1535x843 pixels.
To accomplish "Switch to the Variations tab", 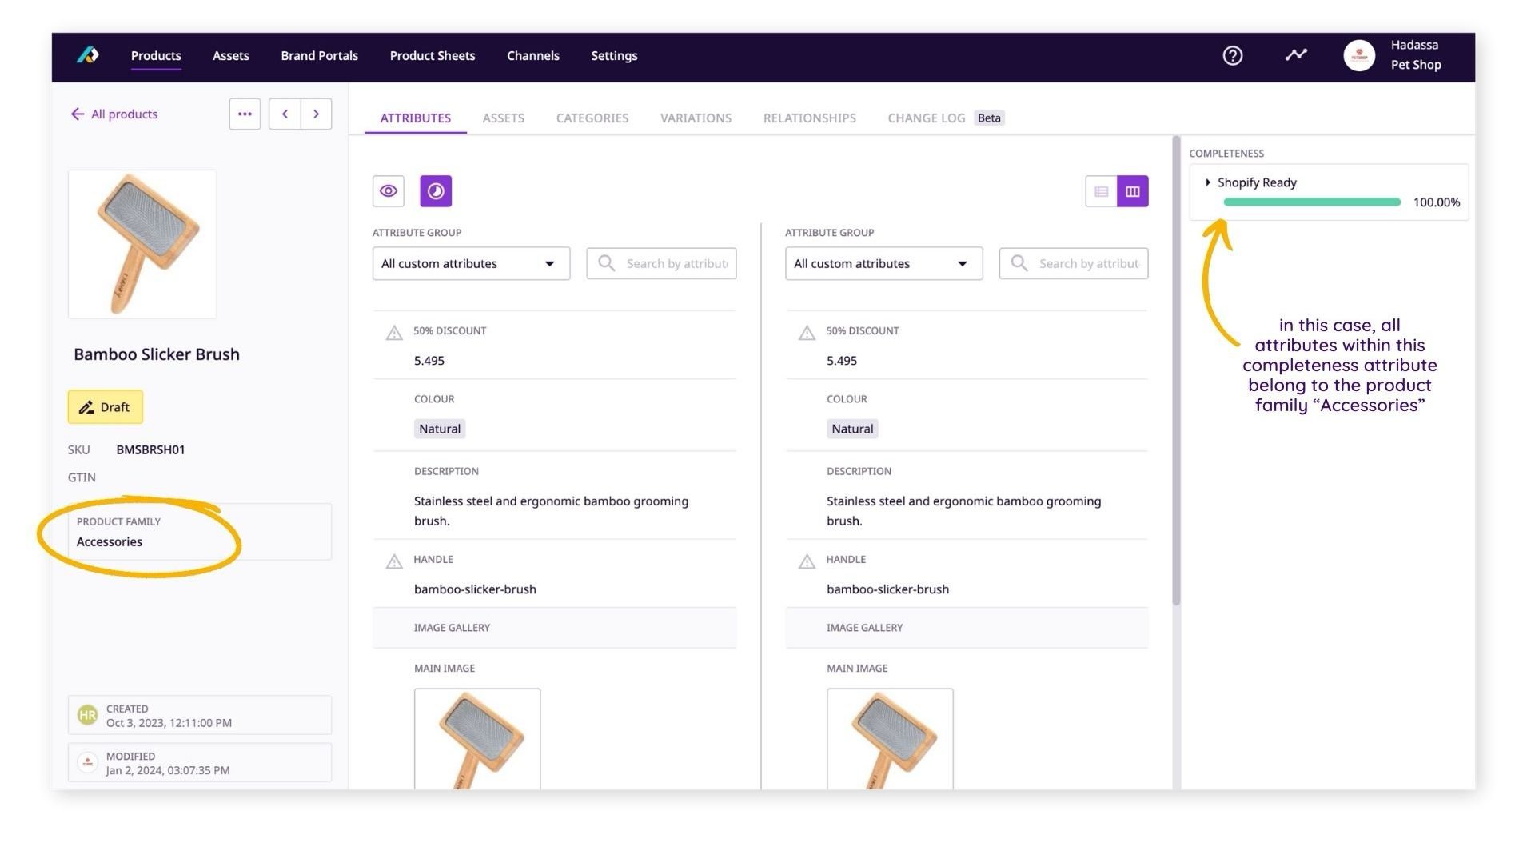I will coord(695,118).
